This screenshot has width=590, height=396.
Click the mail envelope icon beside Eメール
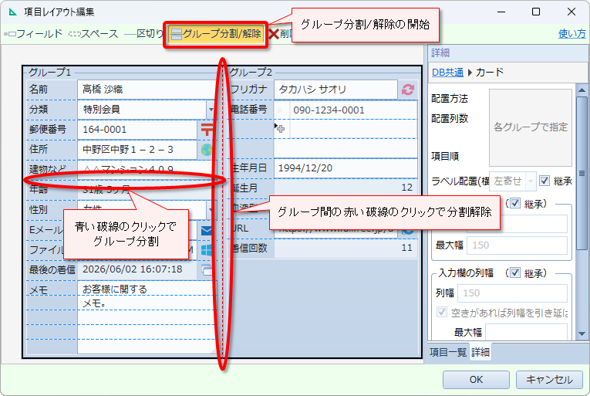pos(207,230)
